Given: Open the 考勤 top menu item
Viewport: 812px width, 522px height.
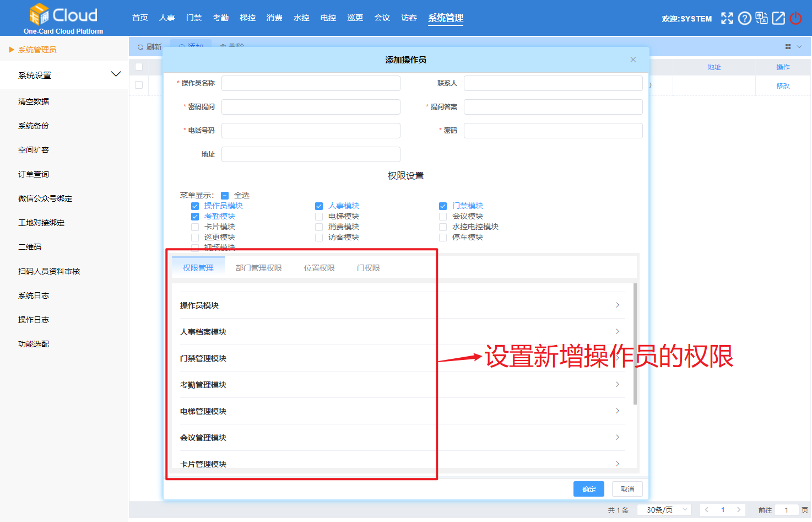Looking at the screenshot, I should [x=220, y=18].
